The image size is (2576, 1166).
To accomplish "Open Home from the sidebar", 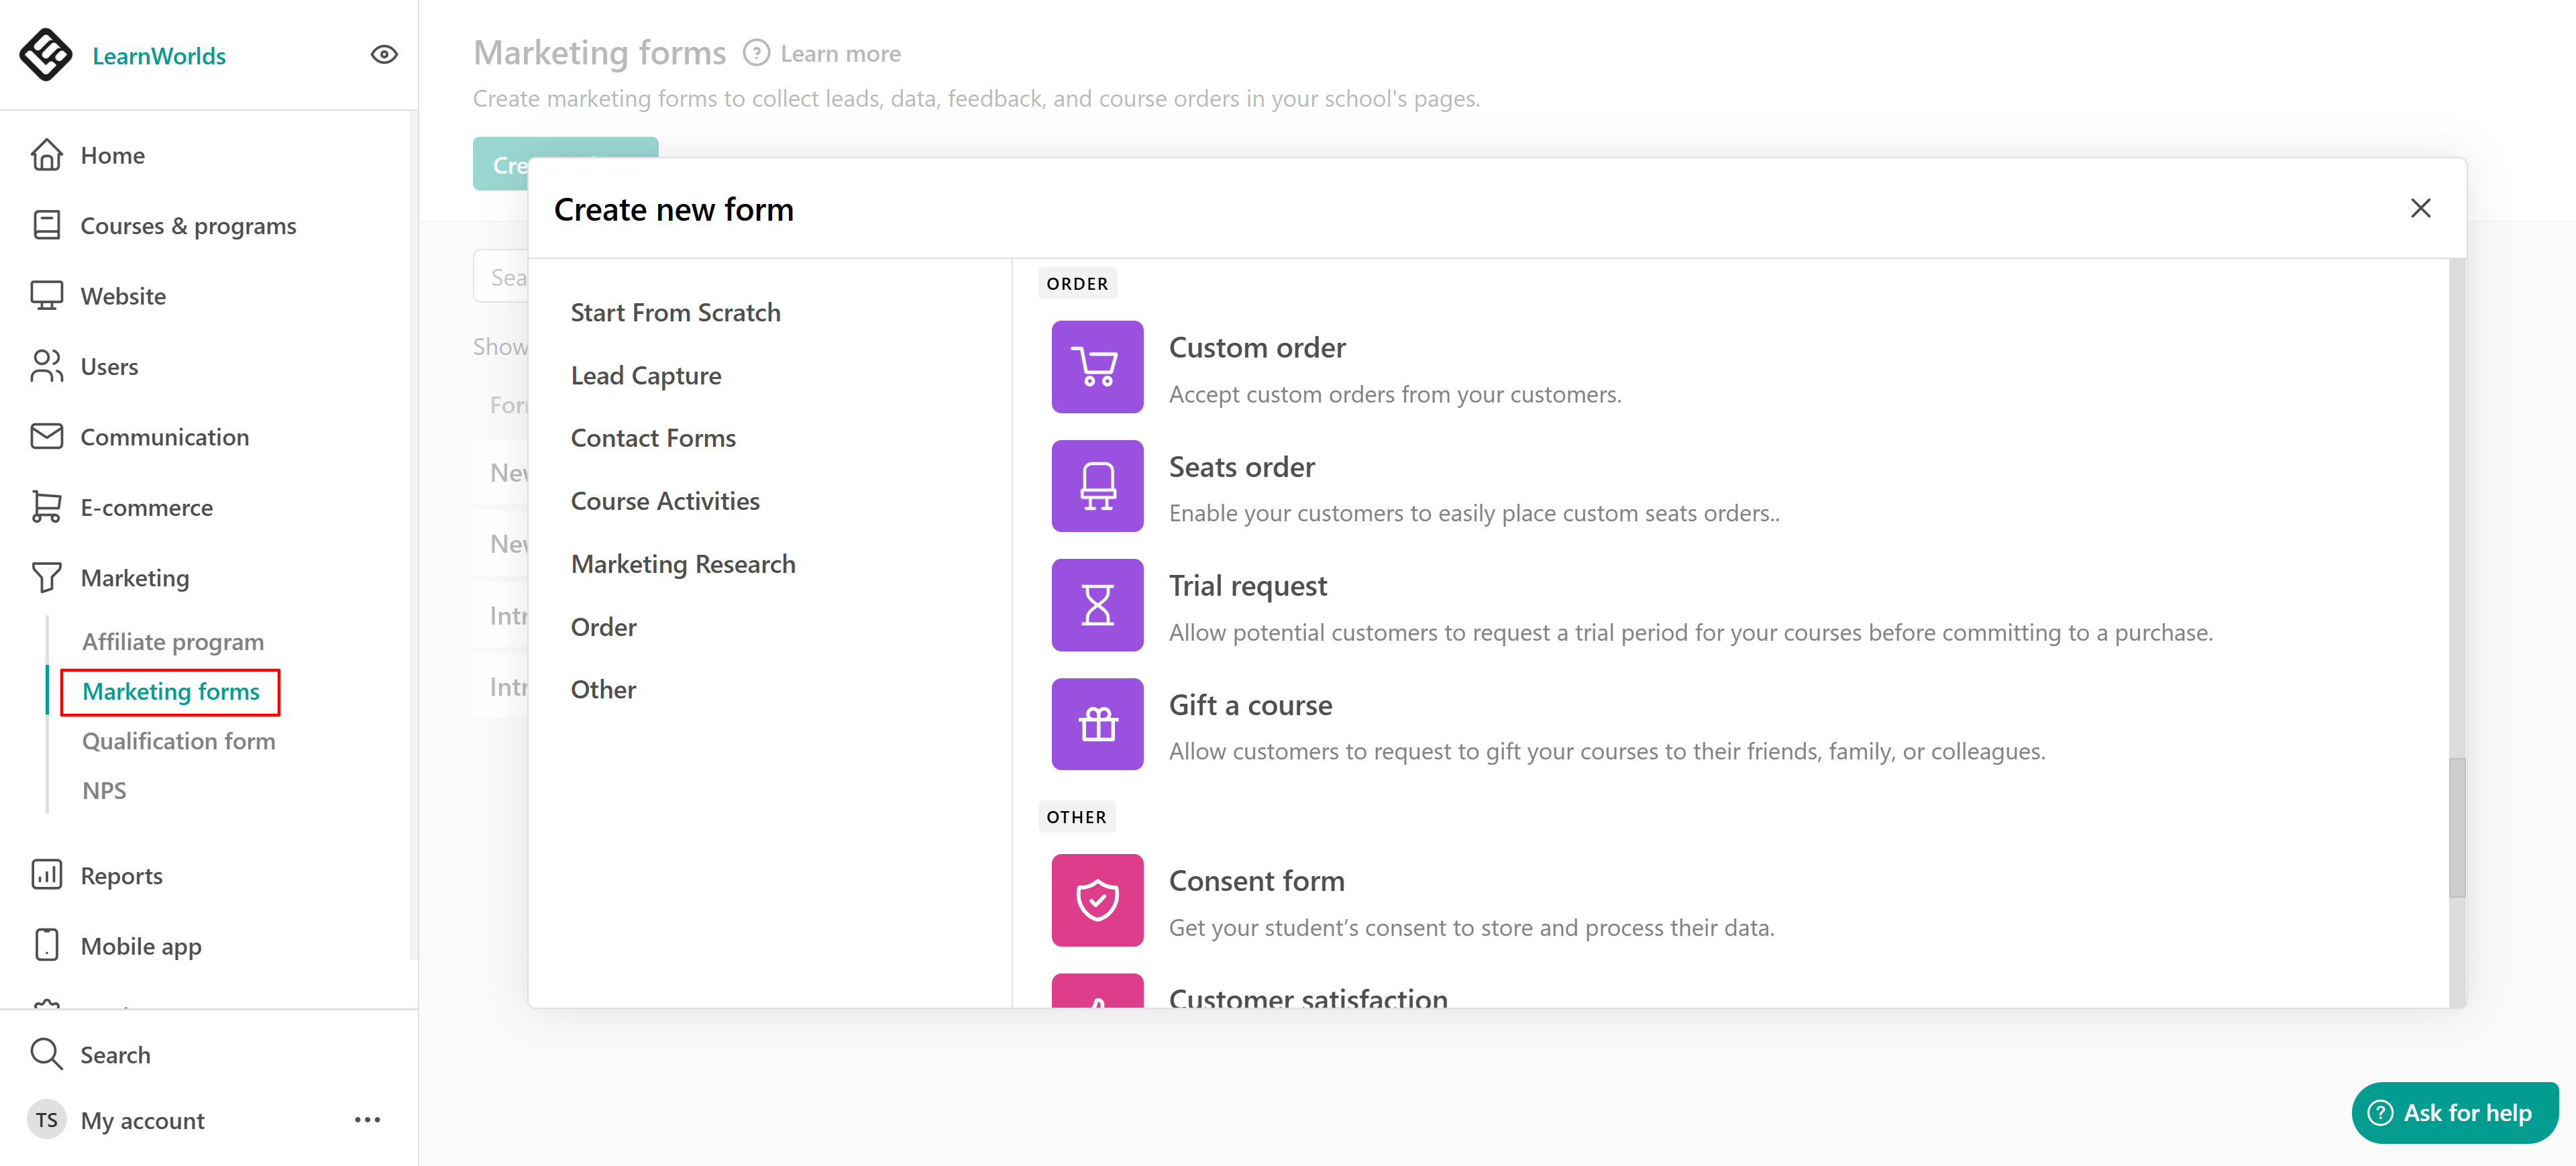I will click(112, 155).
